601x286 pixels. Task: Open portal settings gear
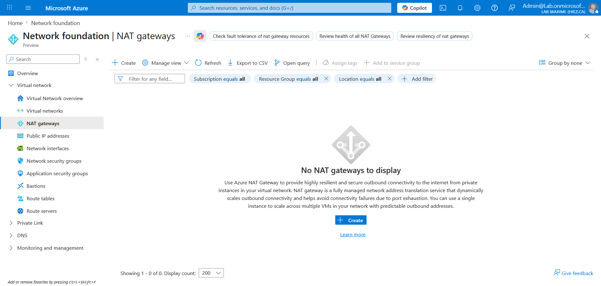click(477, 8)
